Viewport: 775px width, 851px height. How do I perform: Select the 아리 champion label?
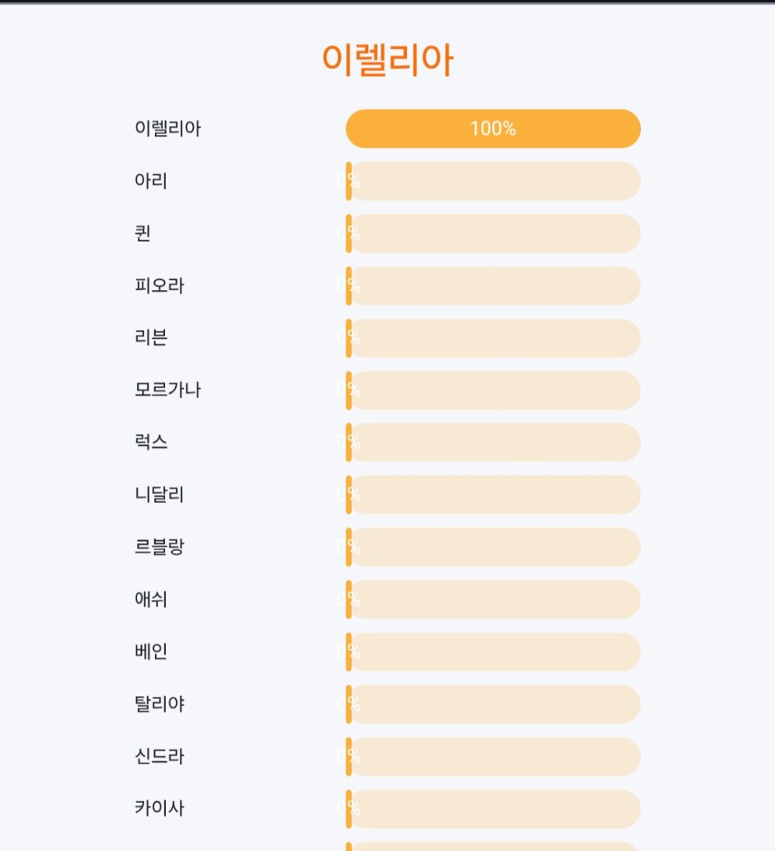151,181
